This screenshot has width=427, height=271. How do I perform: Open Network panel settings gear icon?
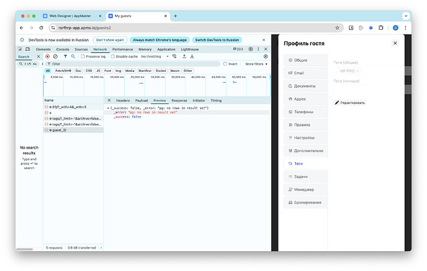pyautogui.click(x=265, y=56)
